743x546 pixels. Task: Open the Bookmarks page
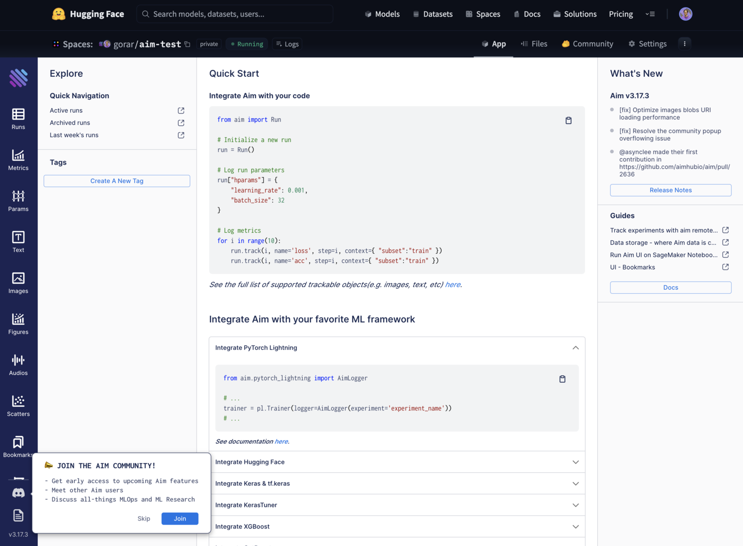point(18,447)
